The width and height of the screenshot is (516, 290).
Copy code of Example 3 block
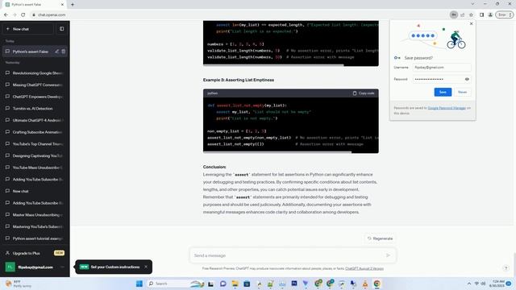[x=364, y=93]
